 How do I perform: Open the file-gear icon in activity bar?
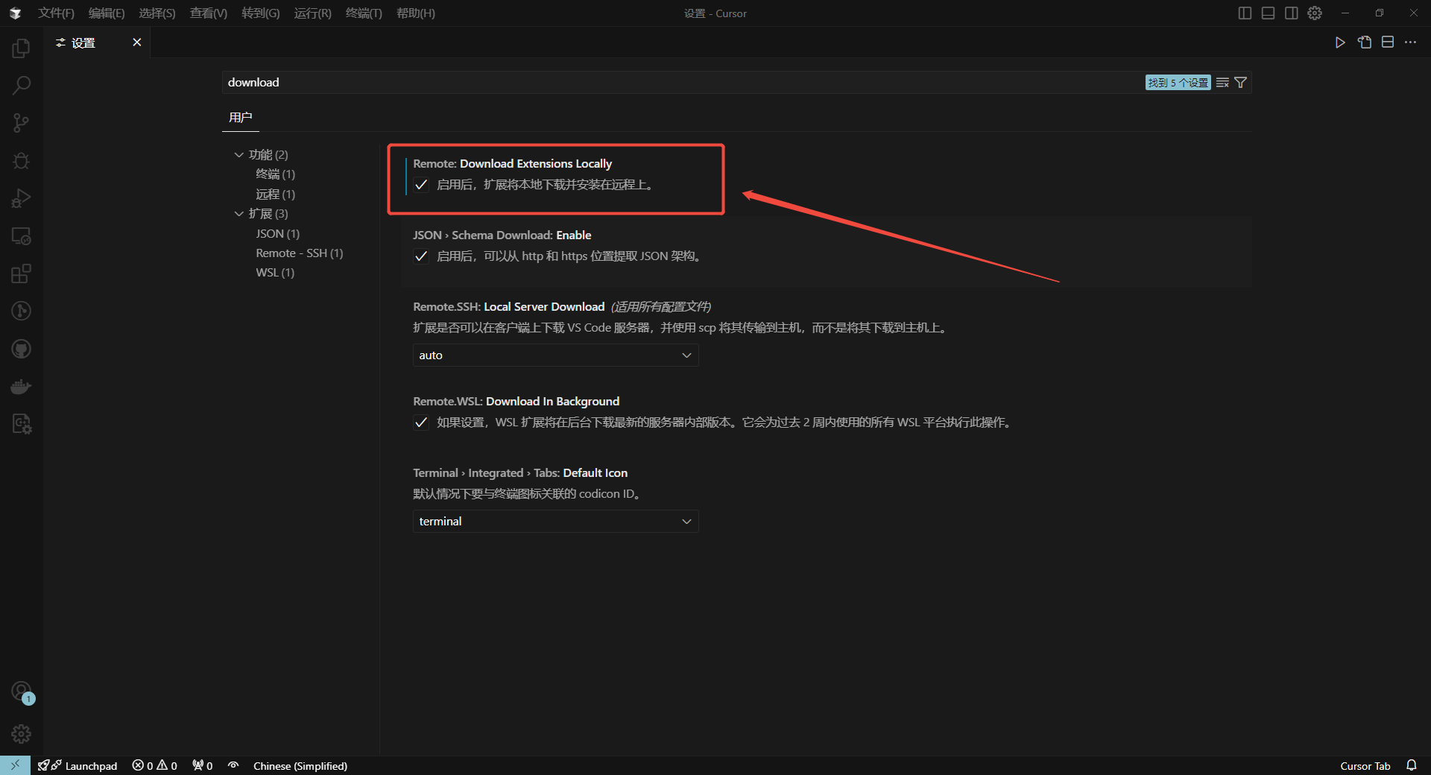click(x=21, y=424)
